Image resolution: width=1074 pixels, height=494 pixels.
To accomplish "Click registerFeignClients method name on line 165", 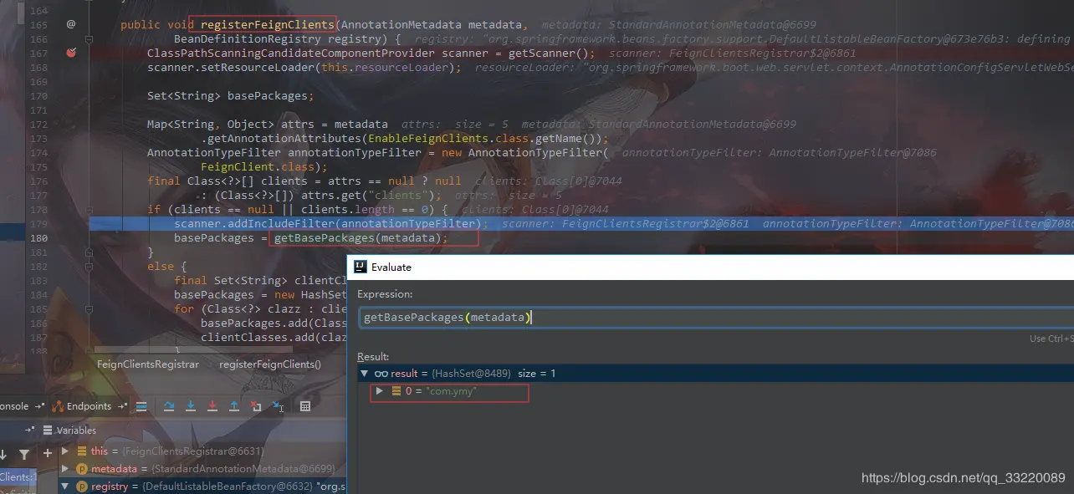I will pyautogui.click(x=267, y=24).
